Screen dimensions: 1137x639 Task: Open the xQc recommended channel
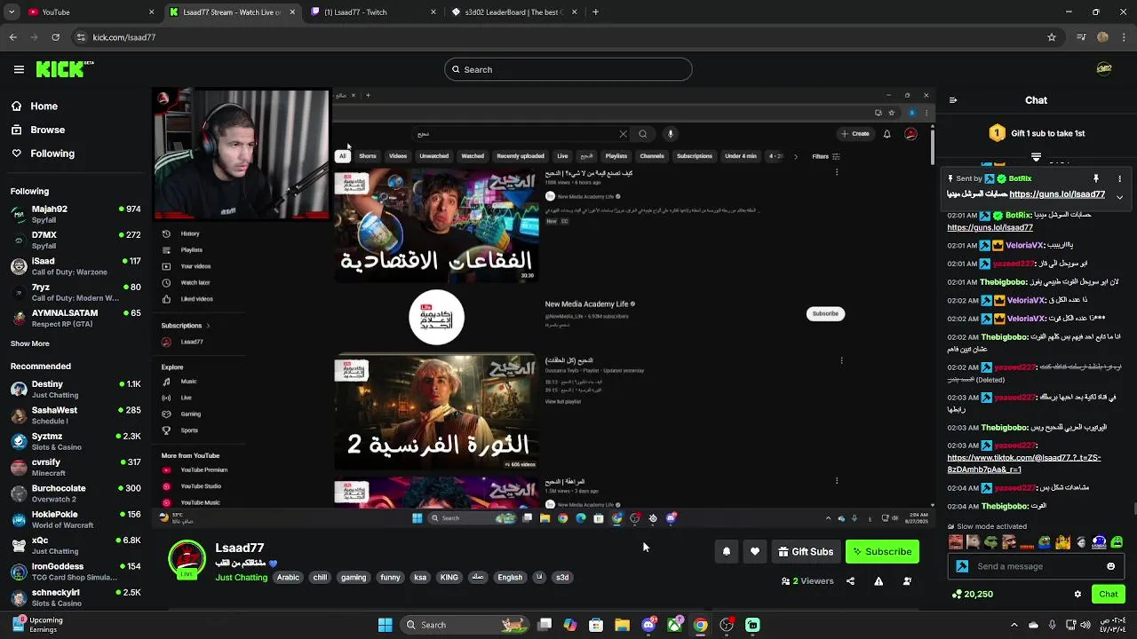pos(76,545)
